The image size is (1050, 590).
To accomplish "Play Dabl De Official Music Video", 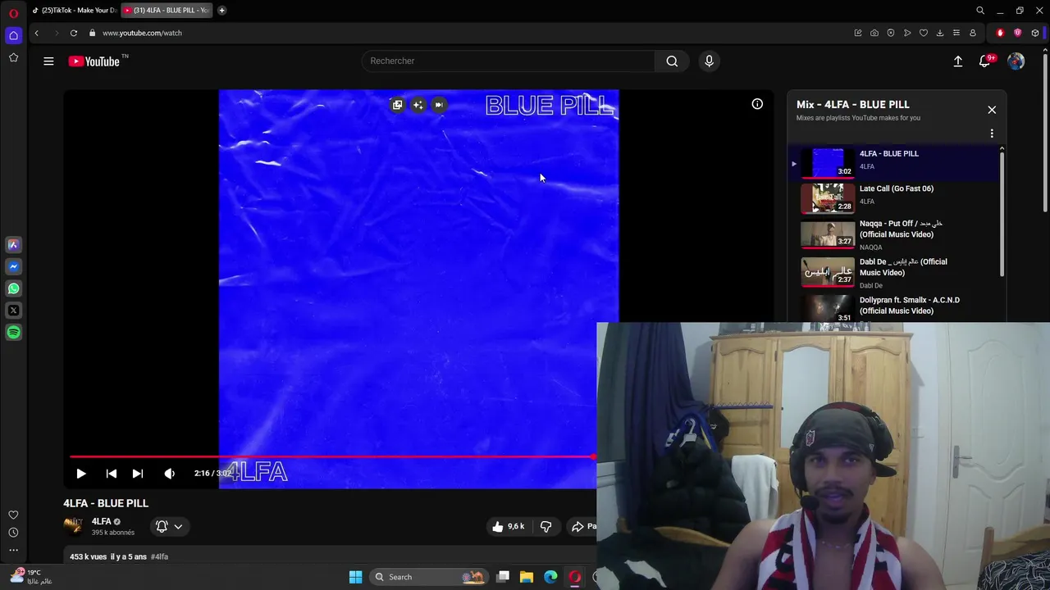I will pos(893,272).
